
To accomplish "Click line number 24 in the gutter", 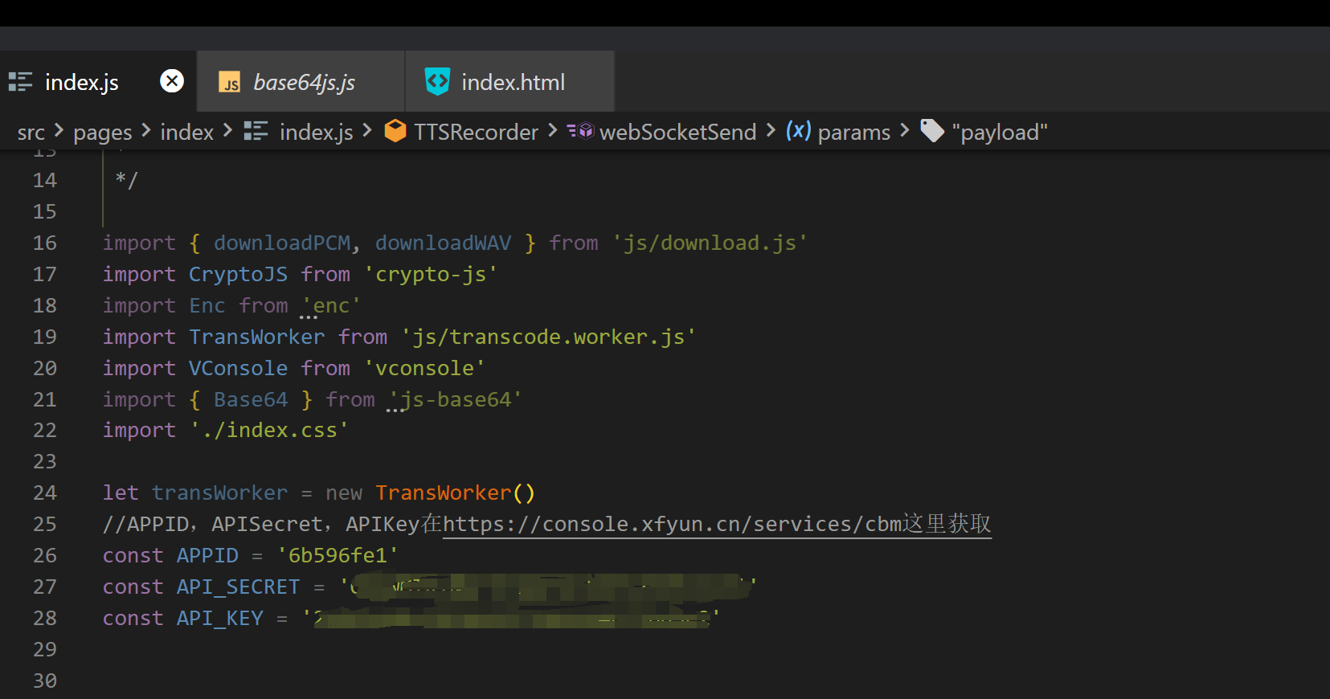I will (45, 493).
